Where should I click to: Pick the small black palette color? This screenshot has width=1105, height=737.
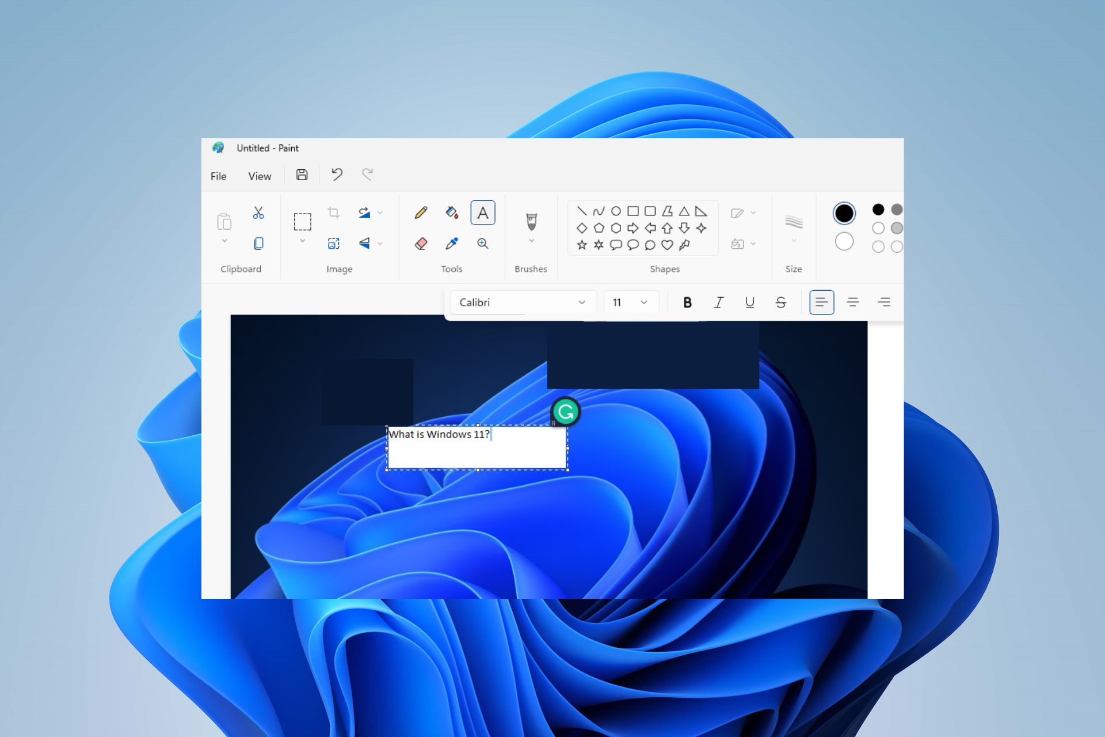[878, 210]
